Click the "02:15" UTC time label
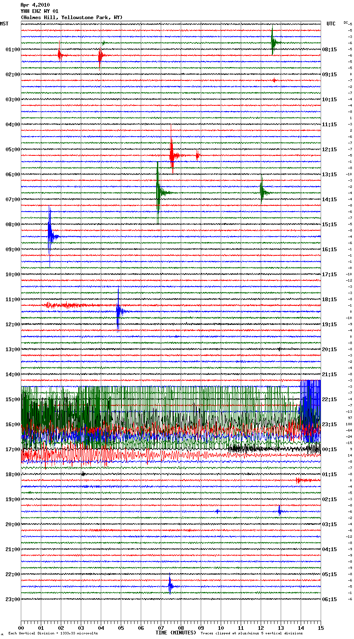 point(329,499)
